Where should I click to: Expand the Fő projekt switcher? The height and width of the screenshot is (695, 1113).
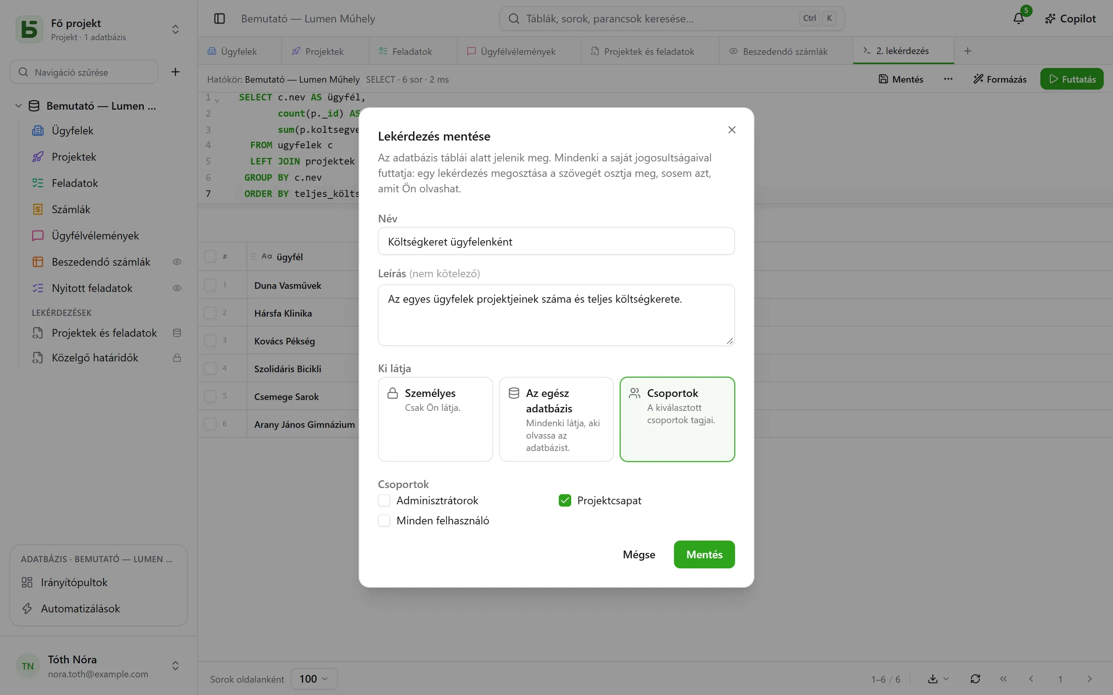pos(175,29)
